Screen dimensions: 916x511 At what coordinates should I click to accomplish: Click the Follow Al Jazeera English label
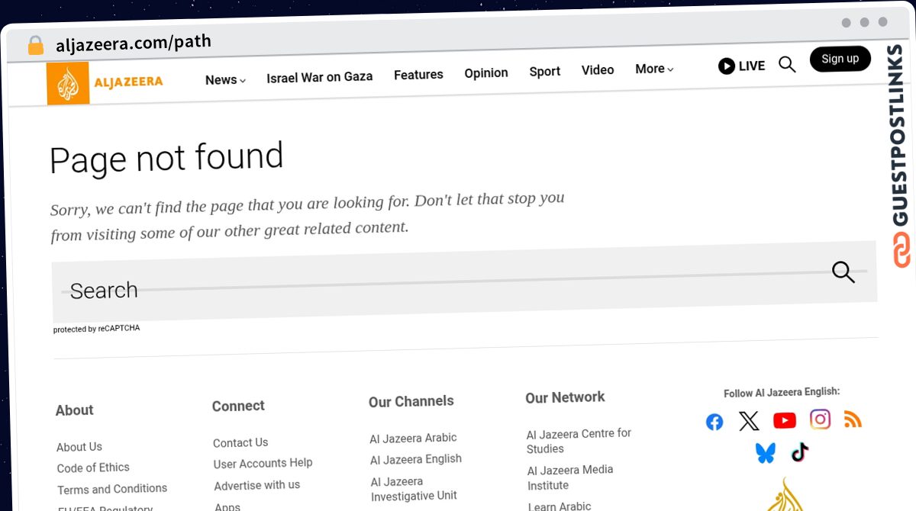click(782, 393)
